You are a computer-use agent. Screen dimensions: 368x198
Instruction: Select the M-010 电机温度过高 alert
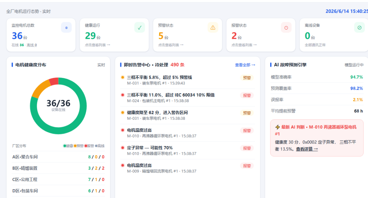click(x=187, y=133)
